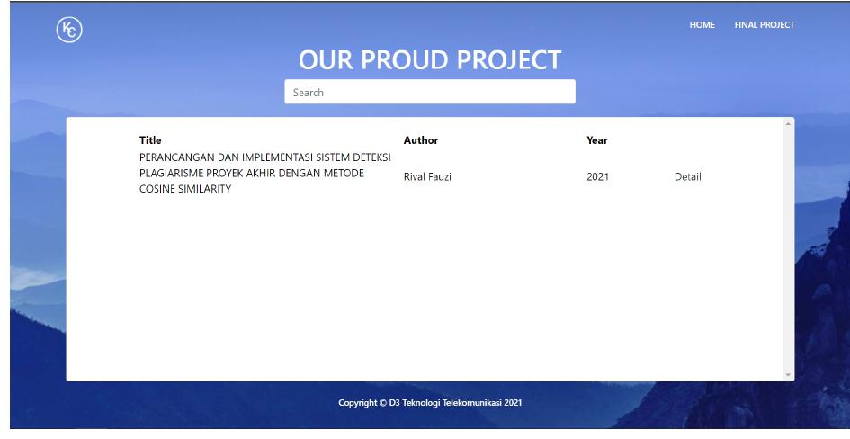Click the scrollbar down arrow
The height and width of the screenshot is (439, 850).
click(x=788, y=375)
